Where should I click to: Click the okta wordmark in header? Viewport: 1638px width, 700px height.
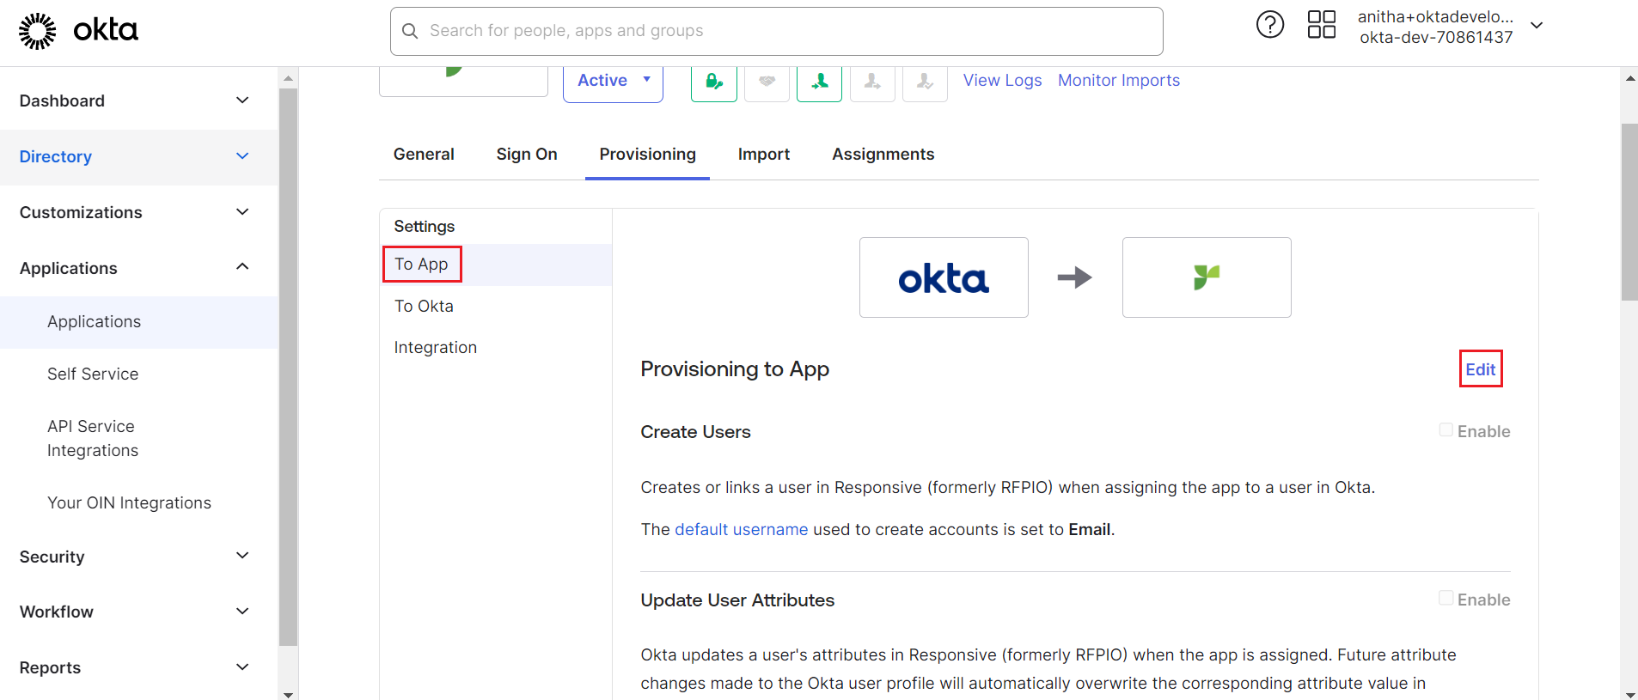point(106,30)
